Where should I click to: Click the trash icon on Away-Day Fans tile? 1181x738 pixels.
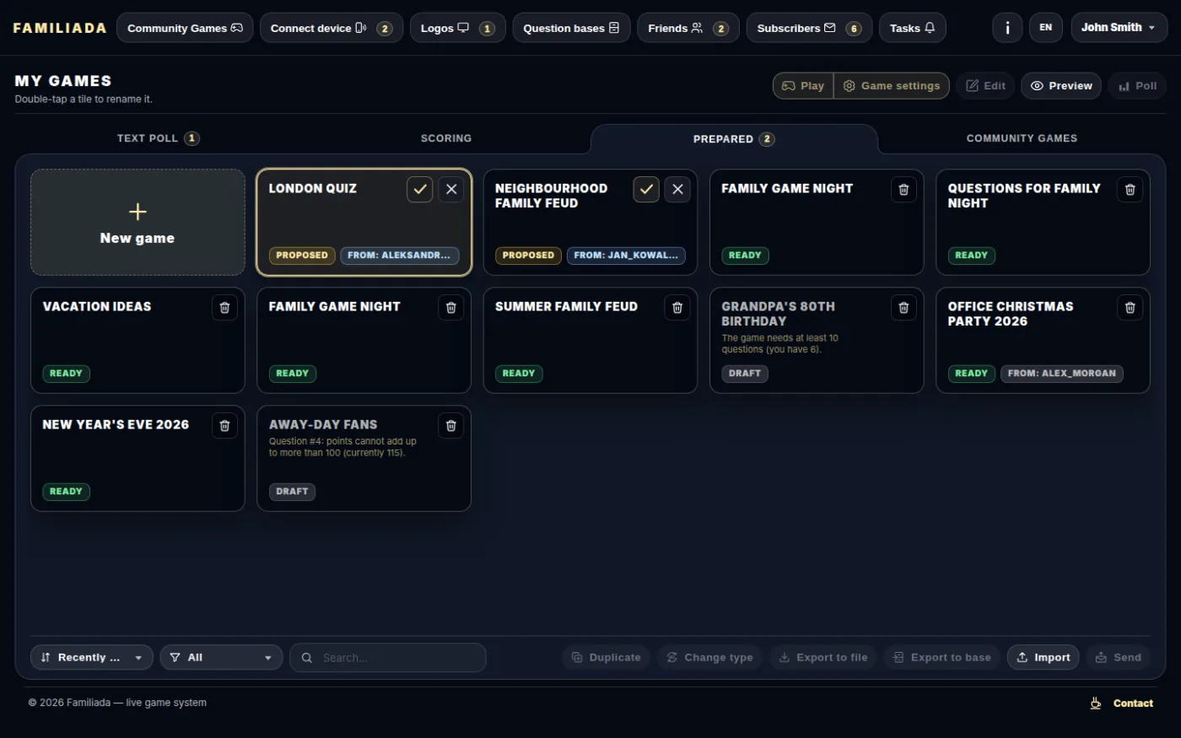tap(451, 426)
